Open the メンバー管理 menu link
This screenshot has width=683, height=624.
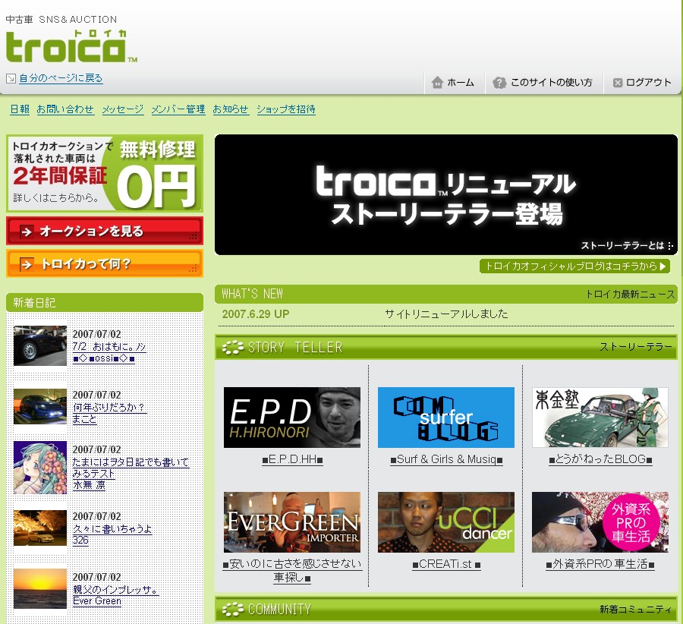pyautogui.click(x=178, y=109)
